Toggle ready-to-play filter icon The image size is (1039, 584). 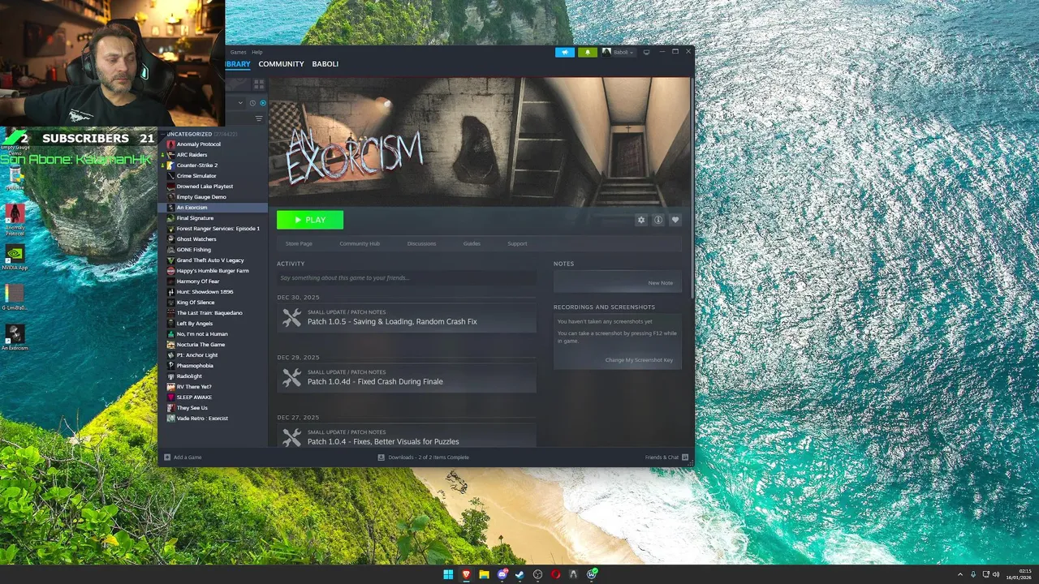(262, 103)
